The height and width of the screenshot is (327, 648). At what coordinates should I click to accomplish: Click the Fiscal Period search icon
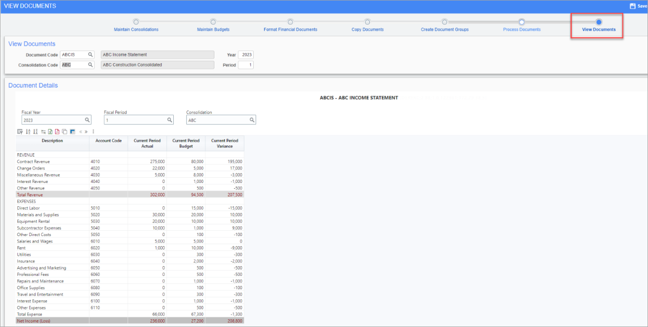pyautogui.click(x=169, y=120)
